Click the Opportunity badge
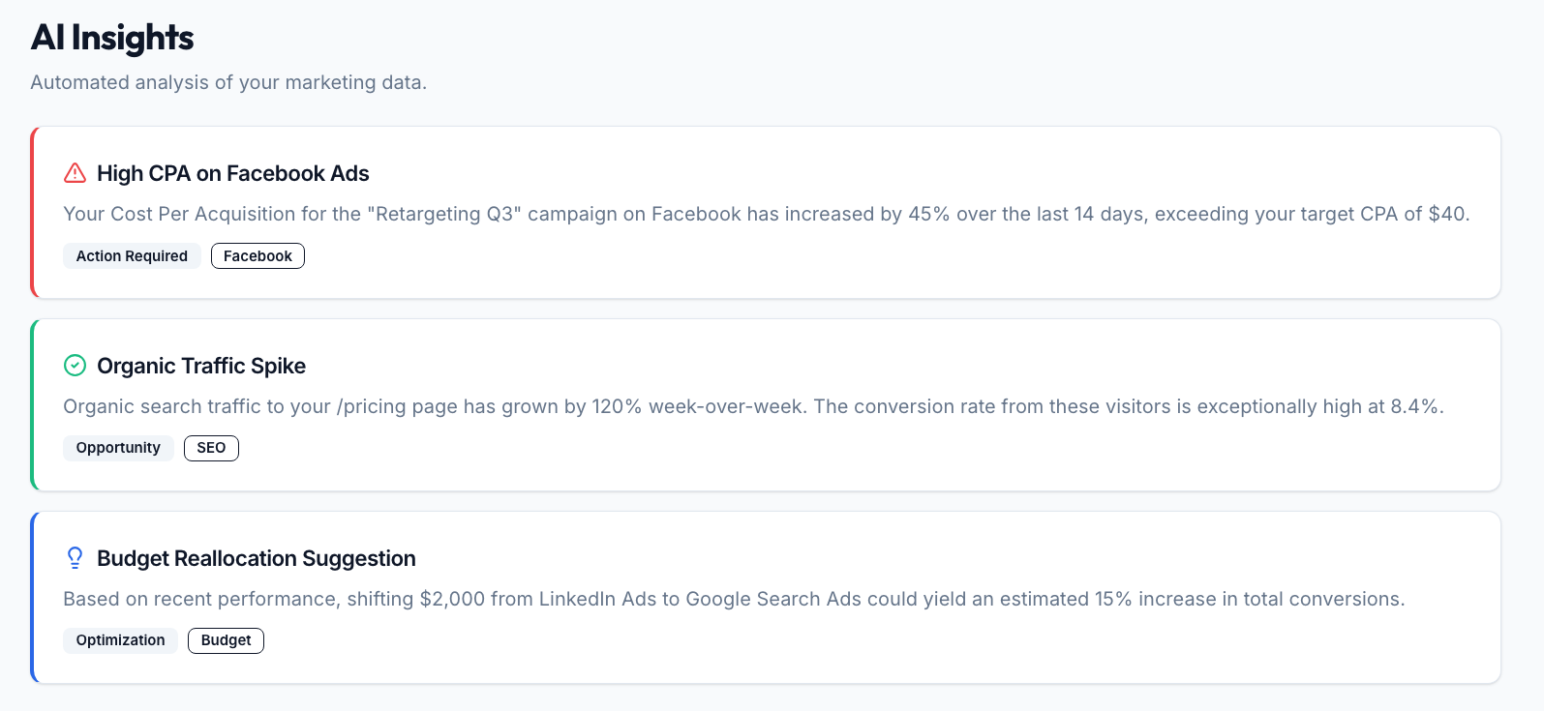Viewport: 1544px width, 711px height. click(118, 448)
